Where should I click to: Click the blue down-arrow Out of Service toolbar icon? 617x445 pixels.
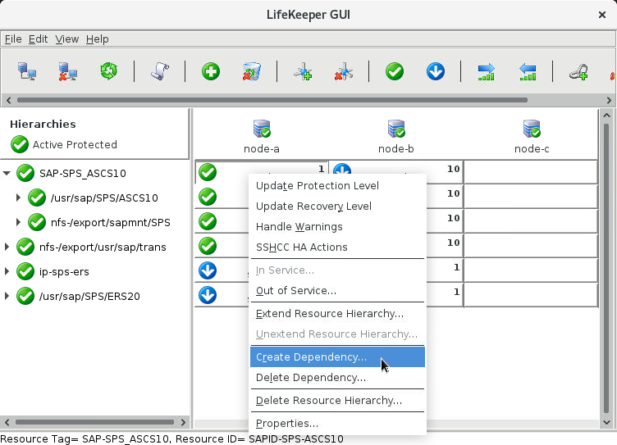(436, 71)
